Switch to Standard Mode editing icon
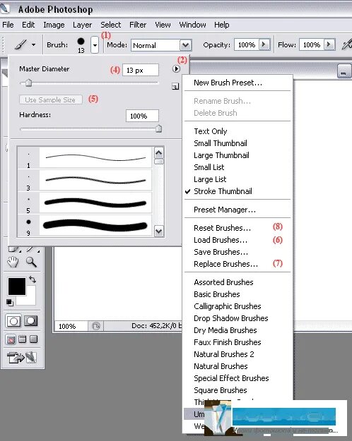Screen dimensions: 352x441 [x=13, y=321]
